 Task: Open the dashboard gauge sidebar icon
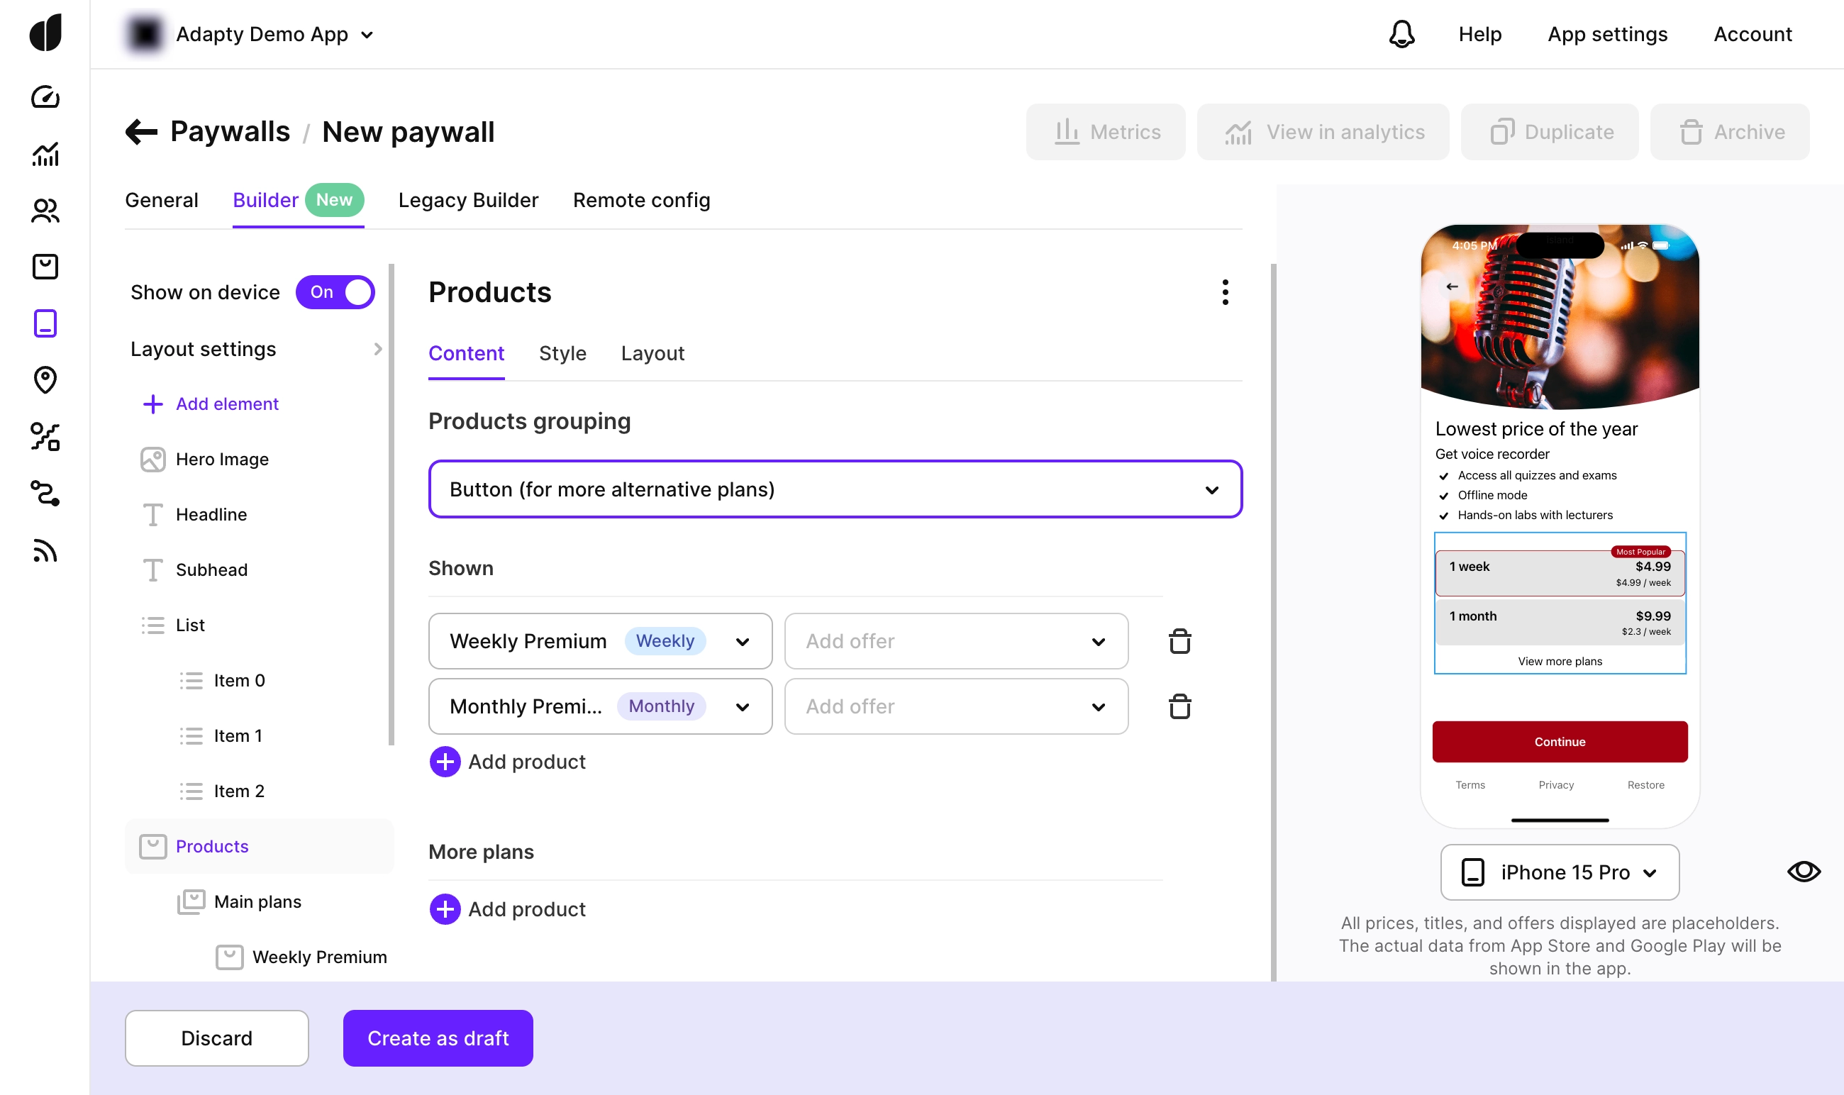[x=45, y=96]
